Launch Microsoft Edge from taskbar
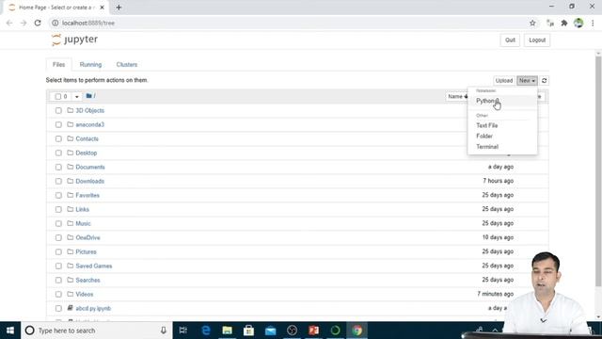This screenshot has width=602, height=339. click(205, 331)
